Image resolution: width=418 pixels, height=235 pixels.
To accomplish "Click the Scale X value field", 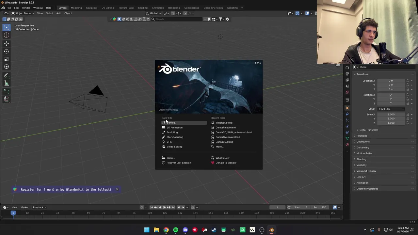I will 391,115.
